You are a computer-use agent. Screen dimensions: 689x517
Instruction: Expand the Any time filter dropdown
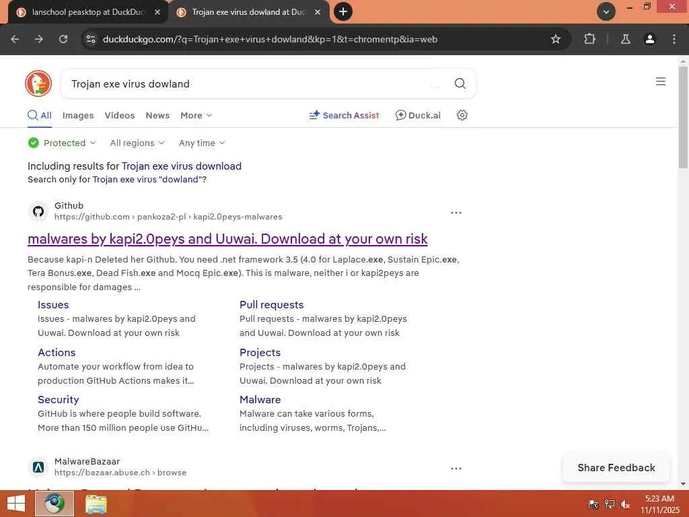[x=202, y=143]
